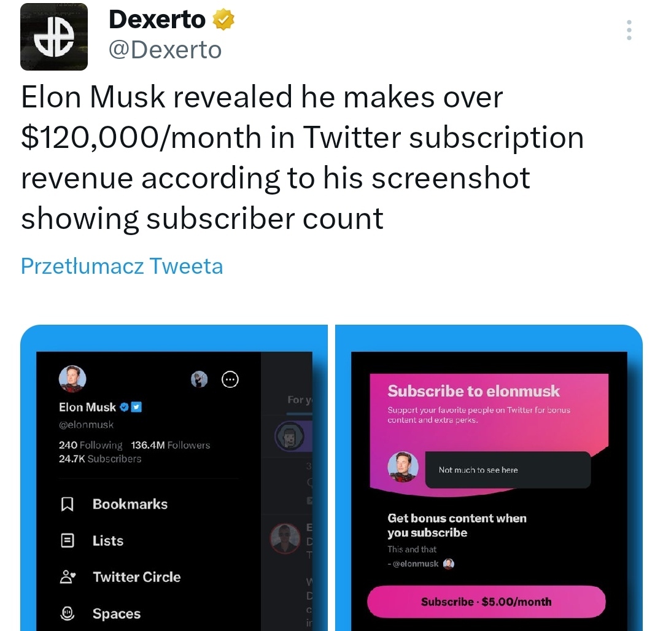Click the Przetłumacz Tweeta translate link
The height and width of the screenshot is (631, 663).
pyautogui.click(x=122, y=266)
